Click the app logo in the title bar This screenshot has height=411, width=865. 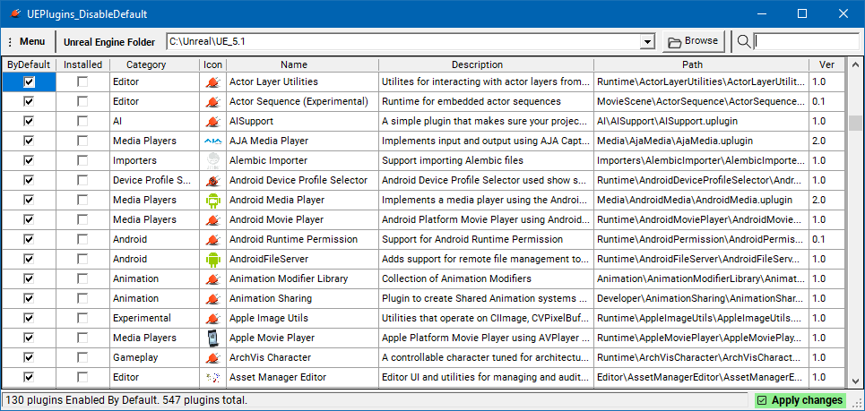15,13
